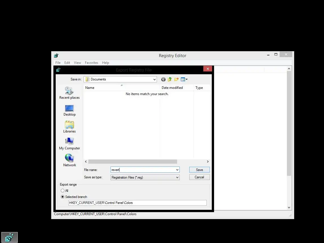Click the Registry Editor title bar icon
This screenshot has height=243, width=324.
(56, 56)
